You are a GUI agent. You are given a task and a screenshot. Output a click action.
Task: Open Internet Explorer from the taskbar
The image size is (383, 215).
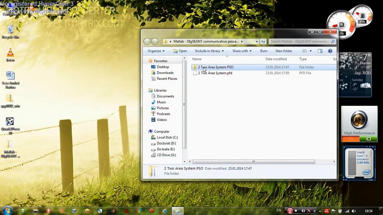(x=165, y=211)
